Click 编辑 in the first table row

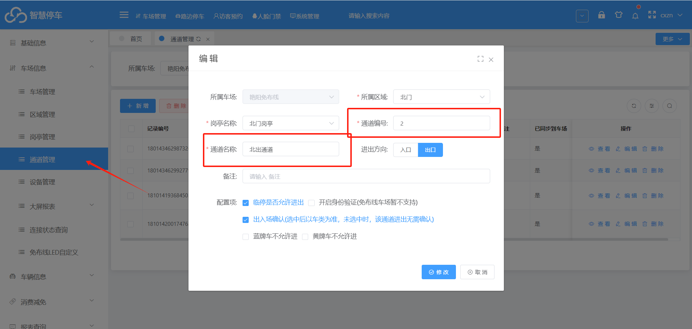(626, 149)
